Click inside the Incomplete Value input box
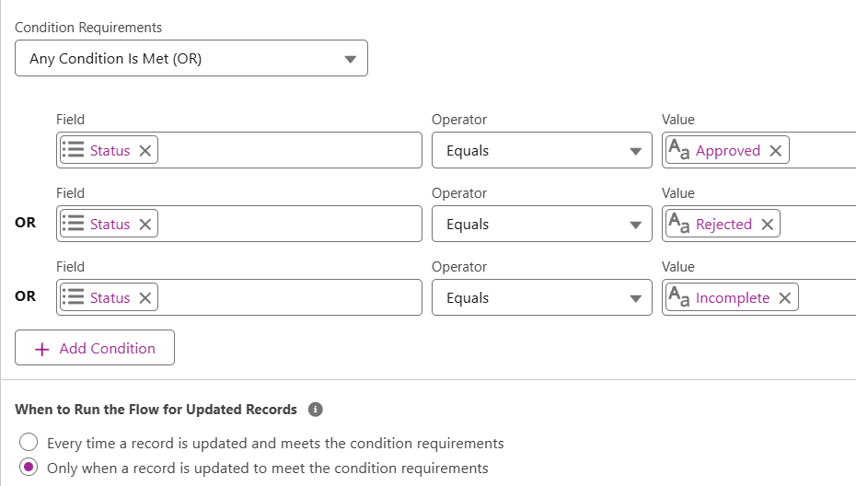Image resolution: width=856 pixels, height=486 pixels. (828, 298)
